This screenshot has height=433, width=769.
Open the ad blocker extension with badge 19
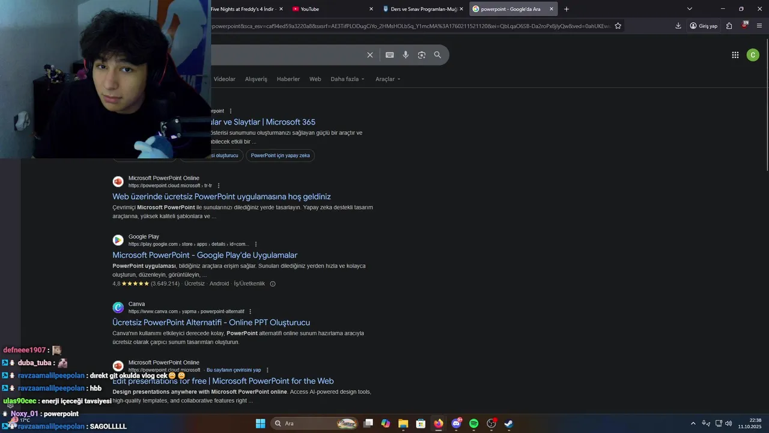pyautogui.click(x=744, y=25)
